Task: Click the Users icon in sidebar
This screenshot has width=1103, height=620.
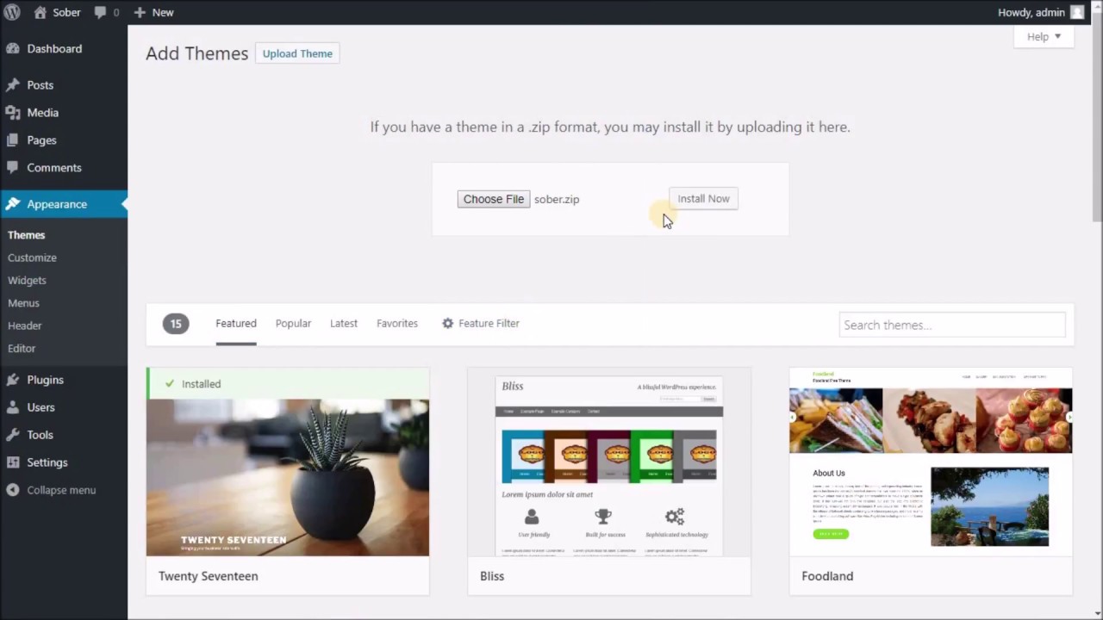Action: click(13, 407)
